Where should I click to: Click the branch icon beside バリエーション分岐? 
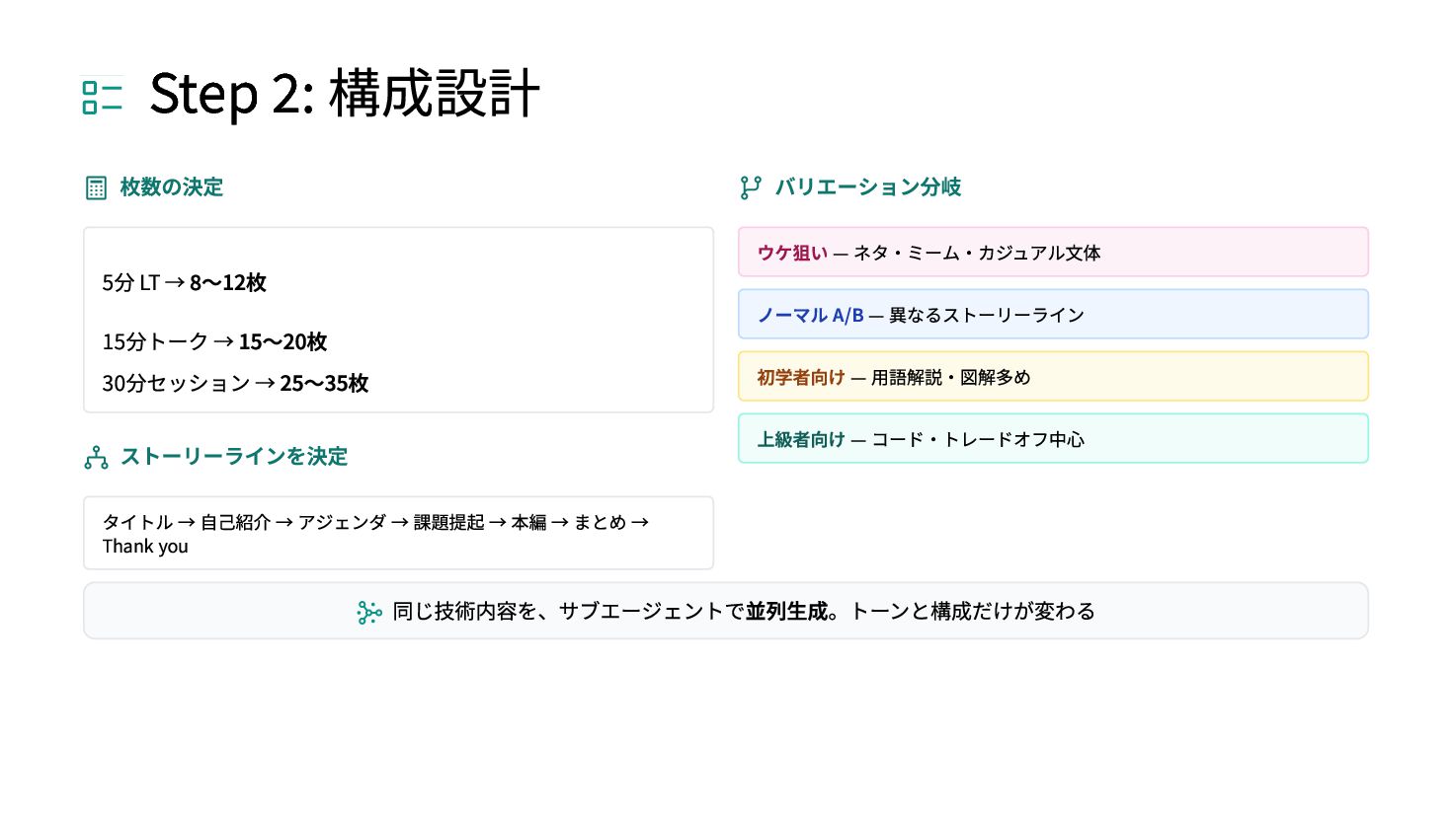click(751, 187)
